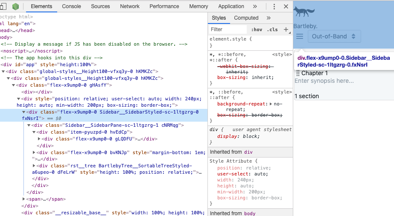This screenshot has width=394, height=216.
Task: Click the element.style rule block
Action: pyautogui.click(x=251, y=42)
